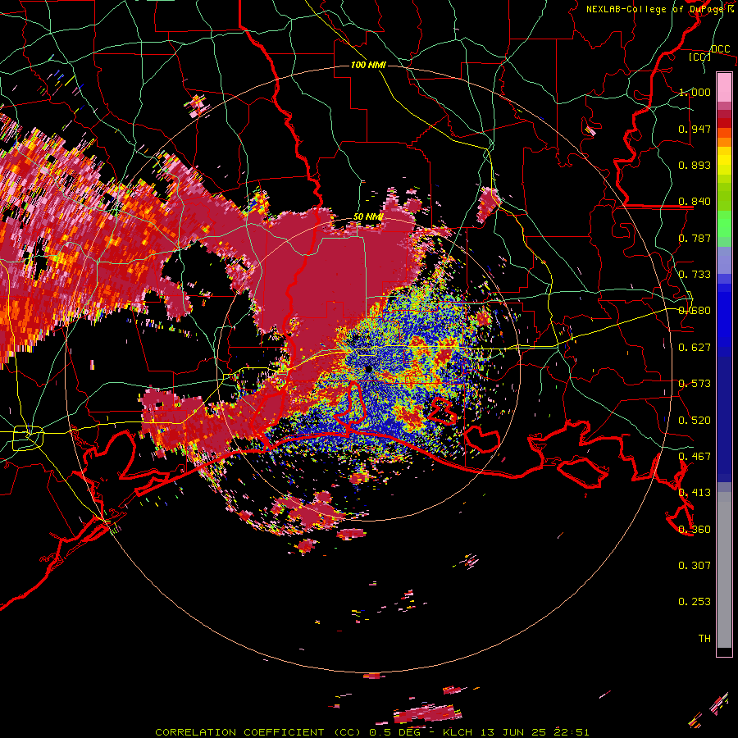Click the gray lower segment of color bar
The height and width of the screenshot is (738, 738).
tap(724, 570)
